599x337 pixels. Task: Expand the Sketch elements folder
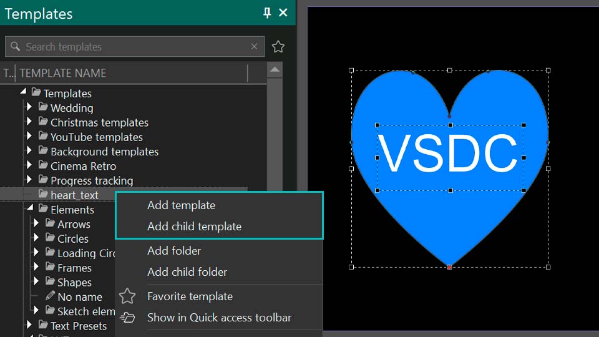tap(36, 310)
